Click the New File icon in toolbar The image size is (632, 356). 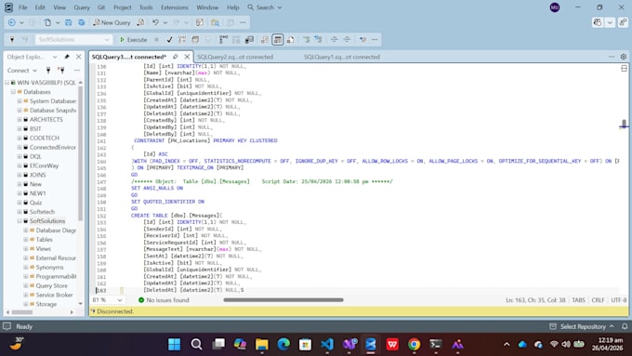point(47,22)
